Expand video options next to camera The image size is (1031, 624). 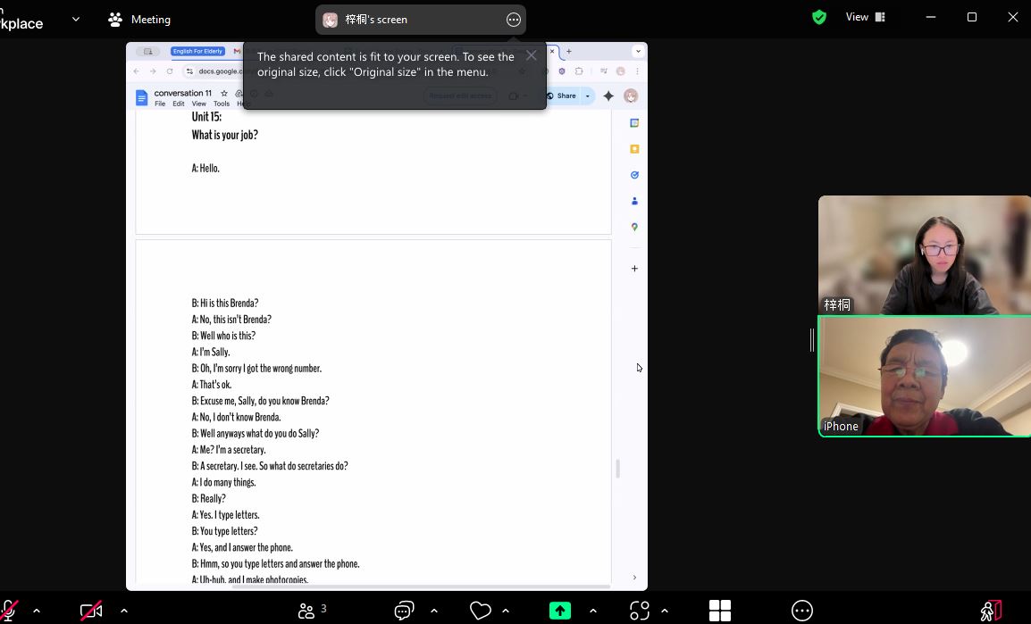[x=124, y=611]
